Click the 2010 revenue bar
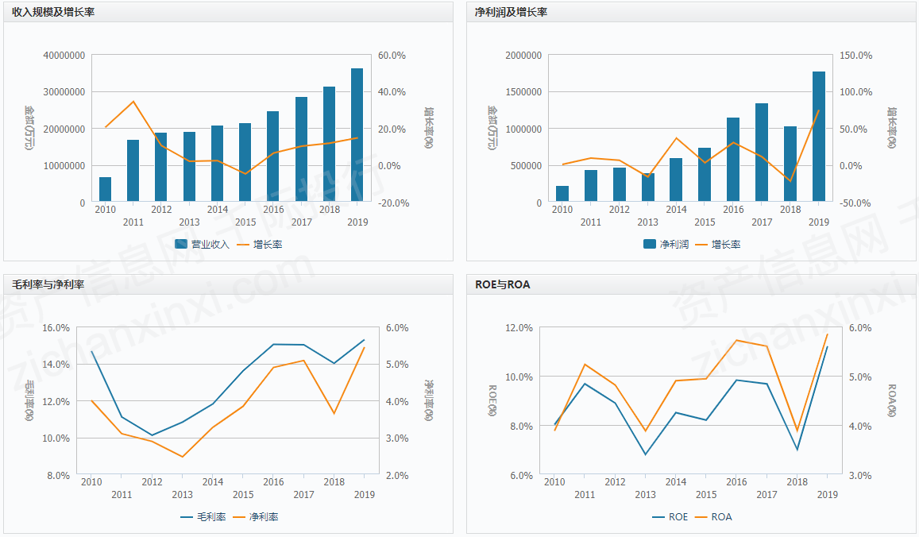Viewport: 919px width, 537px height. coord(105,189)
